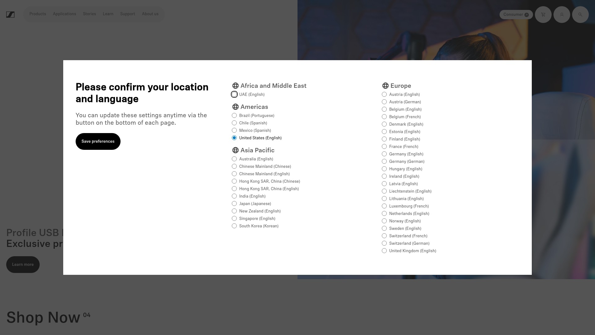The height and width of the screenshot is (335, 595).
Task: Pick Finland (English) option
Action: point(384,139)
